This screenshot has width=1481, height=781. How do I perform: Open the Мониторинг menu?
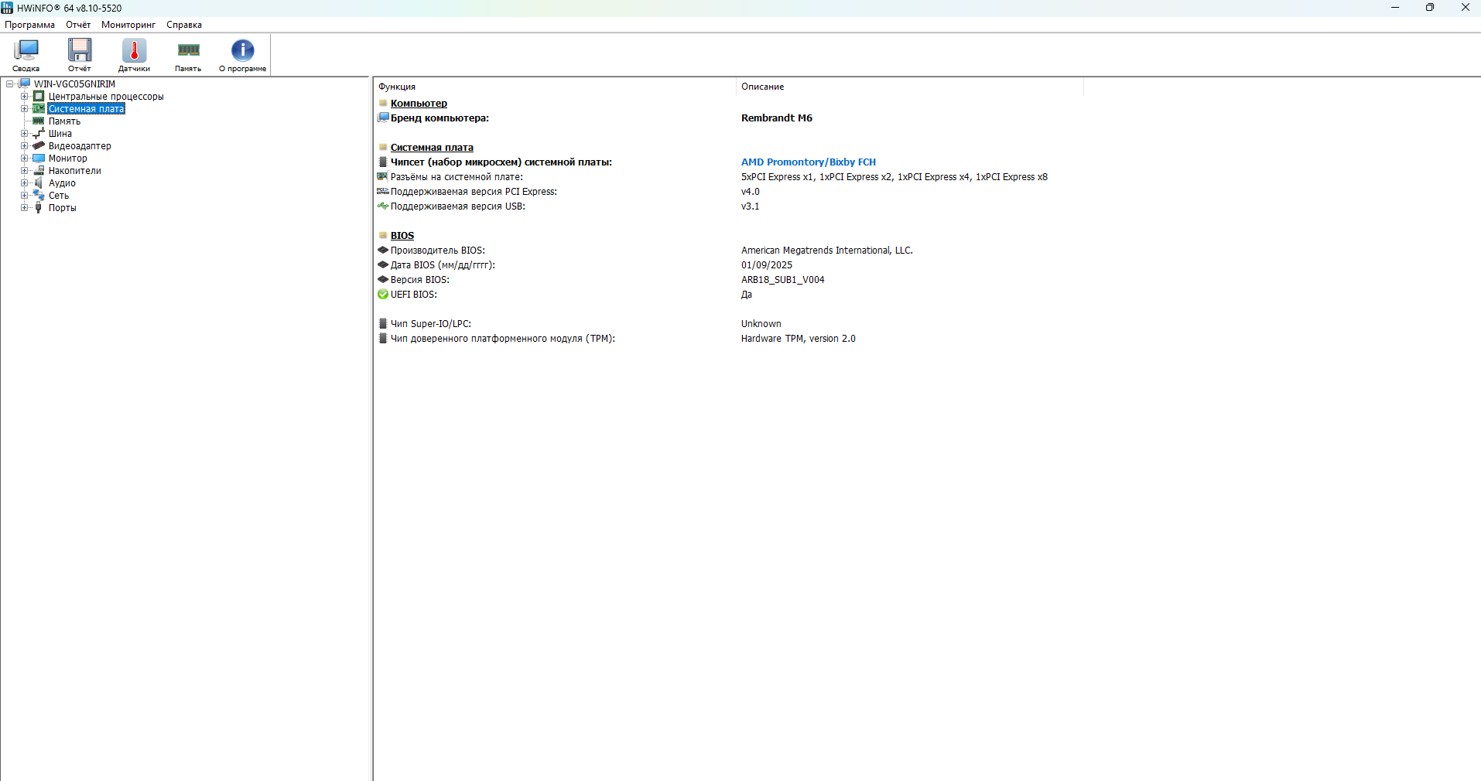coord(128,25)
